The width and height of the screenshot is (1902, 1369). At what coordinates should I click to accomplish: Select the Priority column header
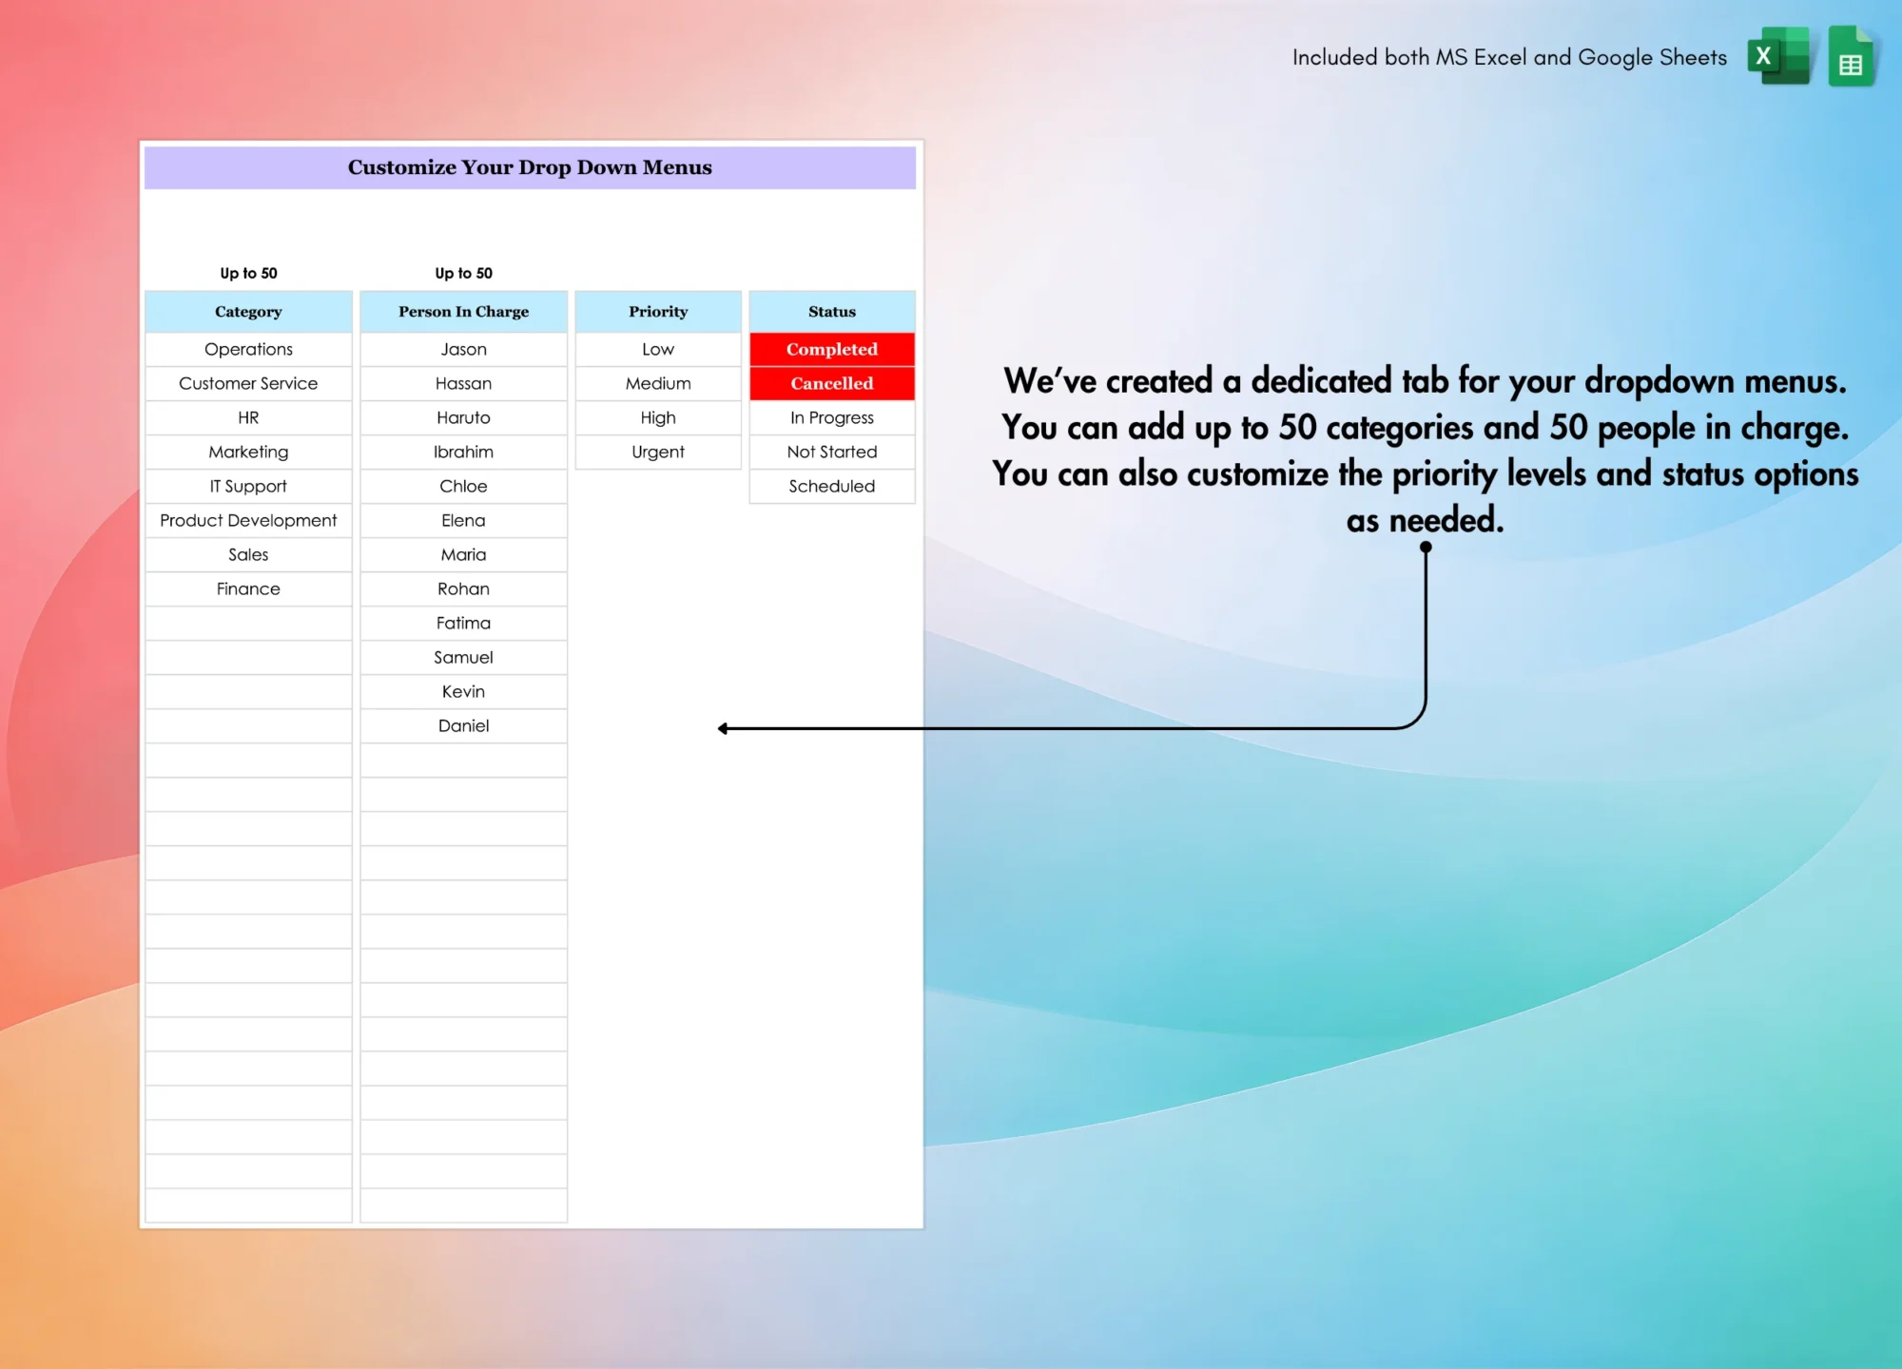pos(658,312)
